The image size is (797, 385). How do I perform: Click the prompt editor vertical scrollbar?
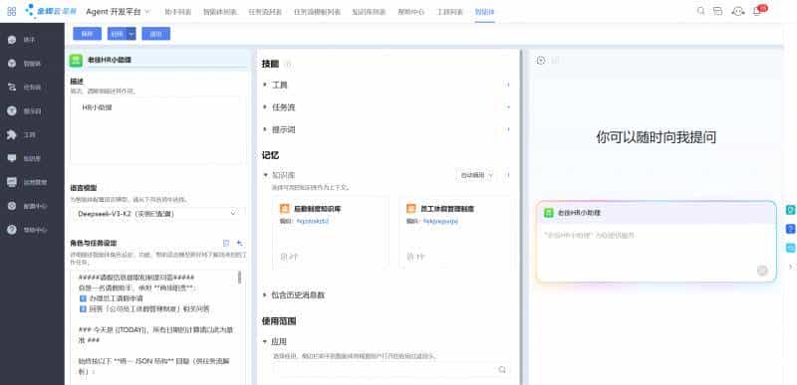coord(239,278)
